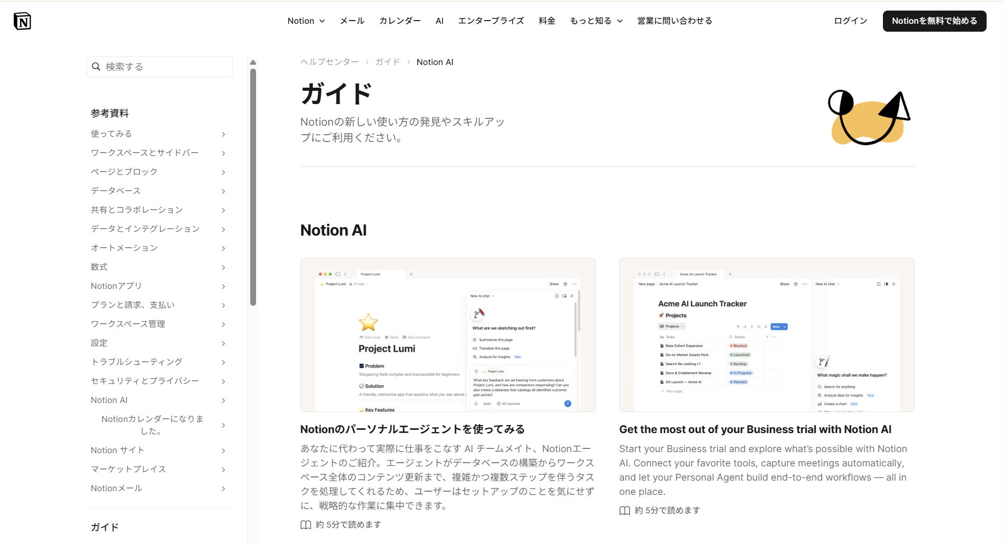The width and height of the screenshot is (1003, 544).
Task: Open the ヘルプセンター breadcrumb link
Action: pos(329,62)
